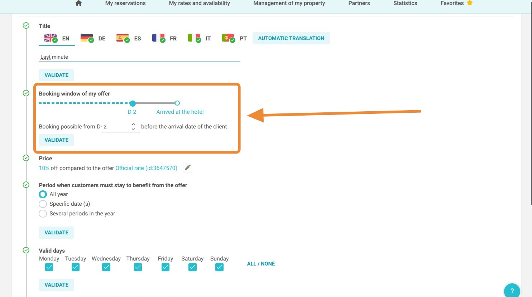Uncheck the Wednesday checkbox
Screen dimensions: 532x297
pyautogui.click(x=106, y=267)
